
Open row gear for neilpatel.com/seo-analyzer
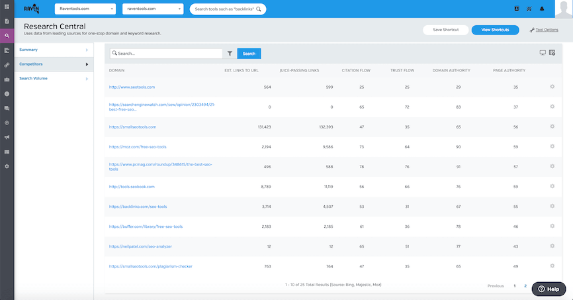[552, 246]
